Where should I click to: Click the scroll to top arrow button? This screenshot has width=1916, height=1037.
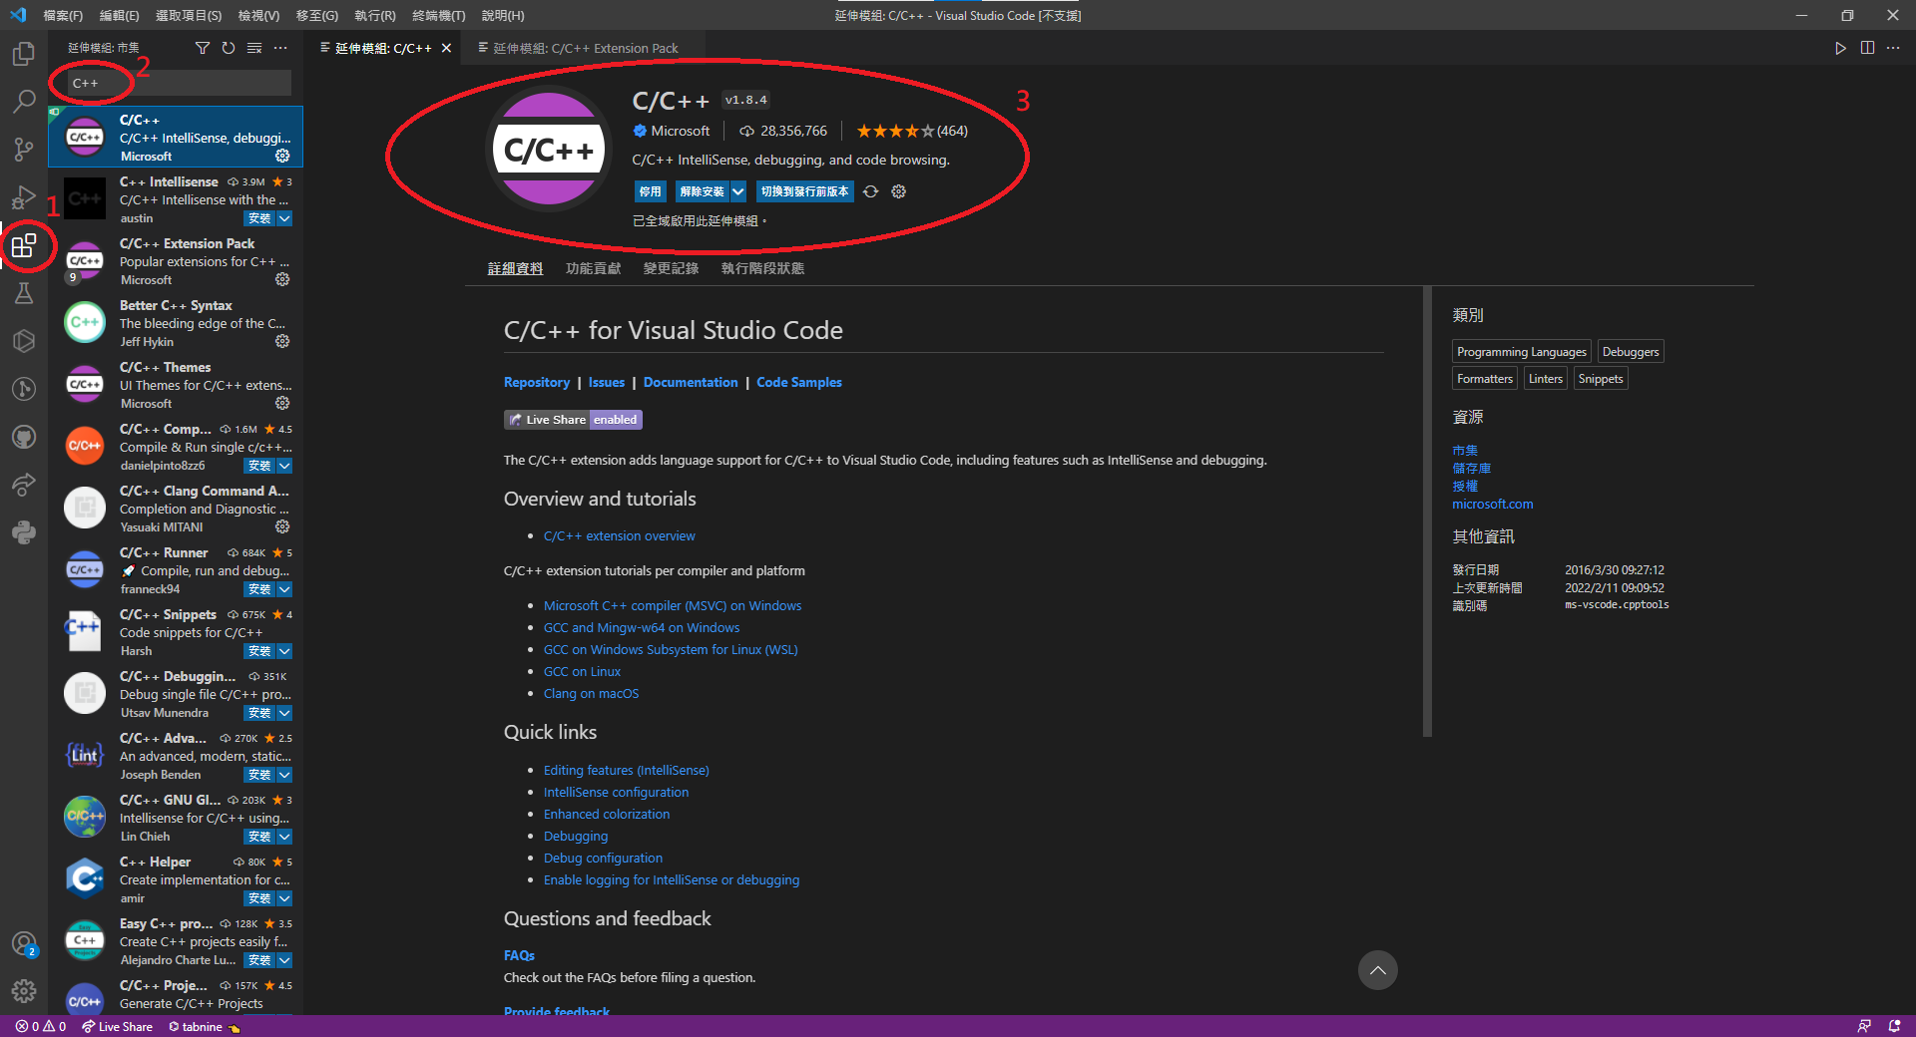[x=1377, y=970]
